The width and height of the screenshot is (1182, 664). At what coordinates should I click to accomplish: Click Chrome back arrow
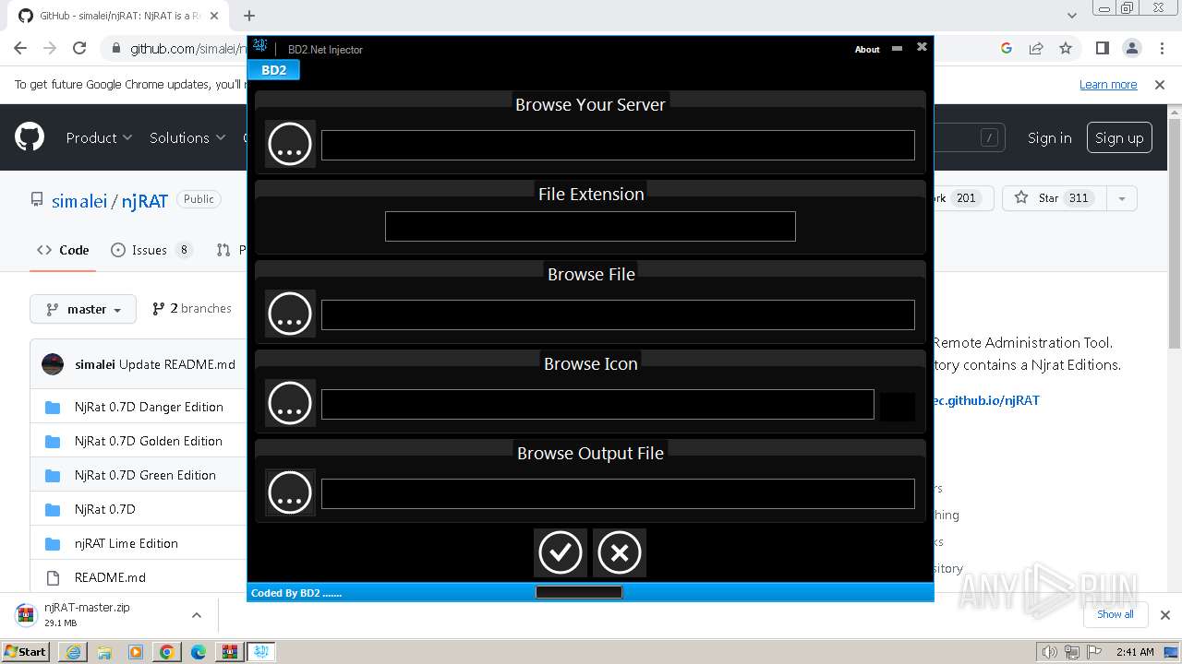(x=20, y=48)
